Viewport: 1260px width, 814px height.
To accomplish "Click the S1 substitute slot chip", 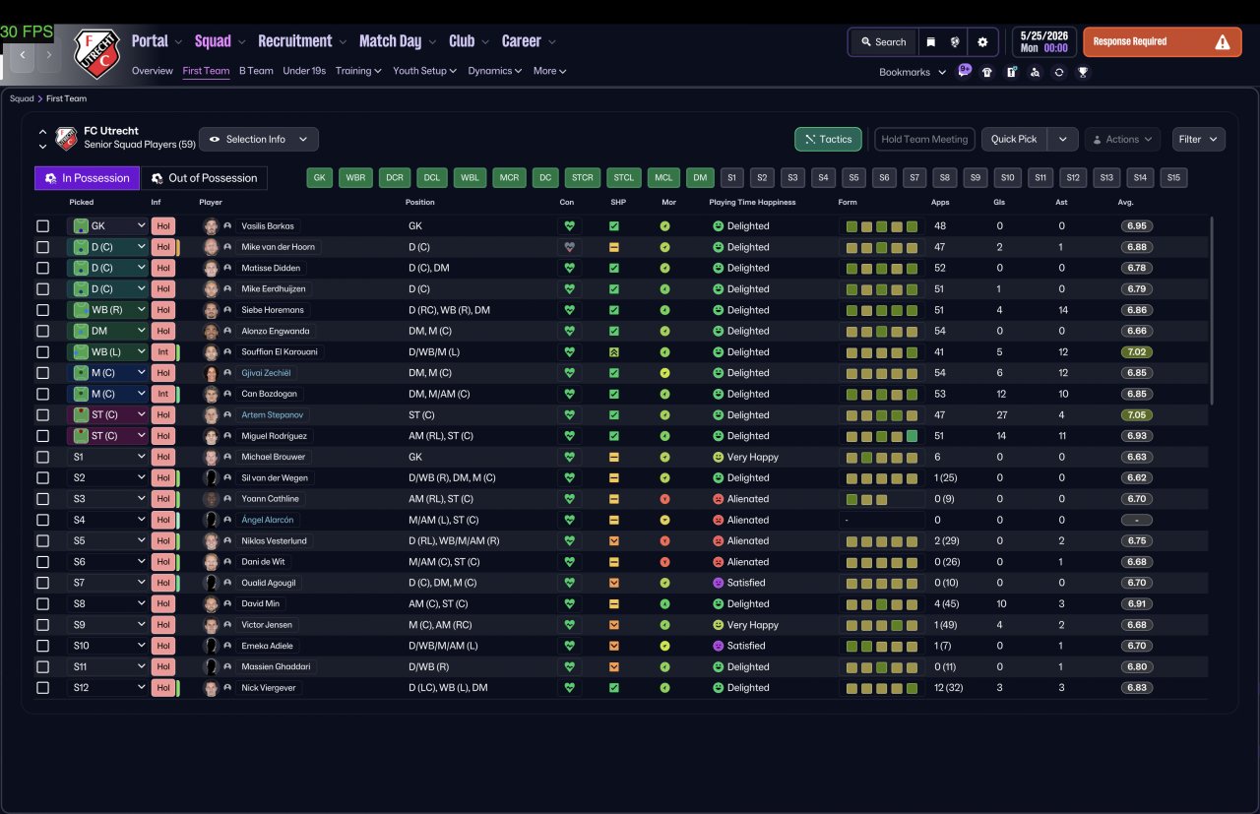I will coord(730,178).
